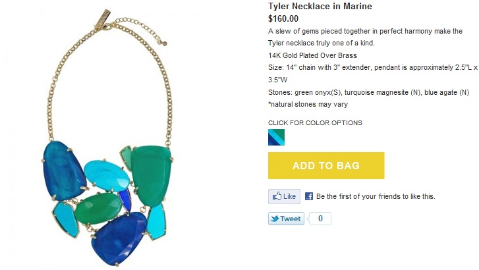Click the $160.00 price text
The image size is (479, 270).
[x=283, y=18]
